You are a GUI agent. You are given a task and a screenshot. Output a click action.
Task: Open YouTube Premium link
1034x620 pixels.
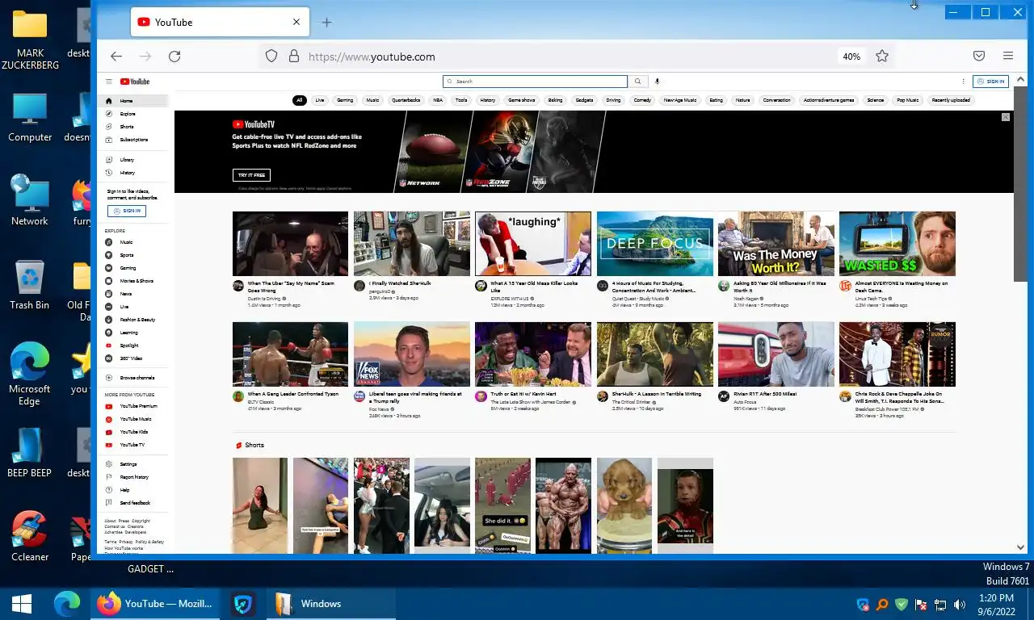click(x=133, y=406)
